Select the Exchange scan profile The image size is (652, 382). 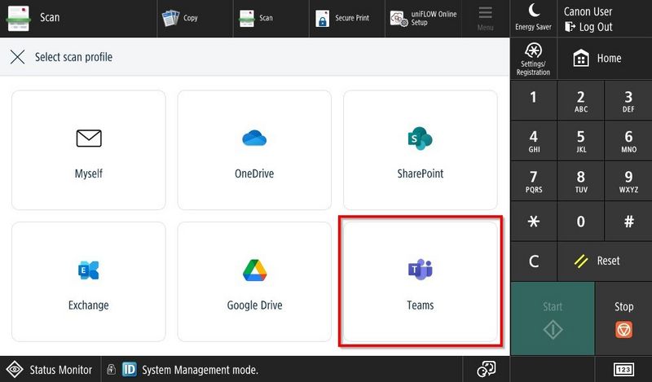click(88, 280)
